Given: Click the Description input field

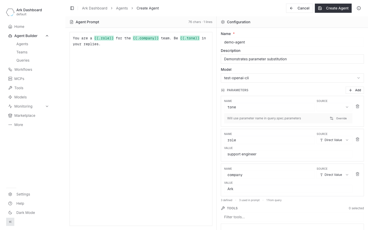Looking at the screenshot, I should [x=292, y=59].
